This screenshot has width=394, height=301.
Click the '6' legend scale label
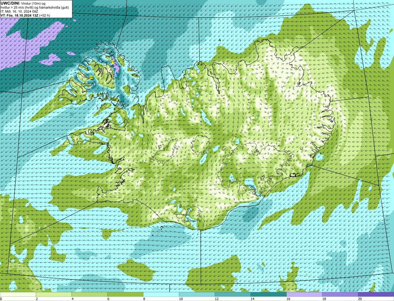tap(108, 299)
